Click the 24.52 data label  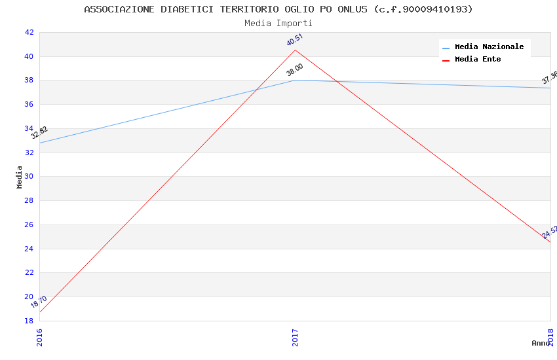point(550,232)
